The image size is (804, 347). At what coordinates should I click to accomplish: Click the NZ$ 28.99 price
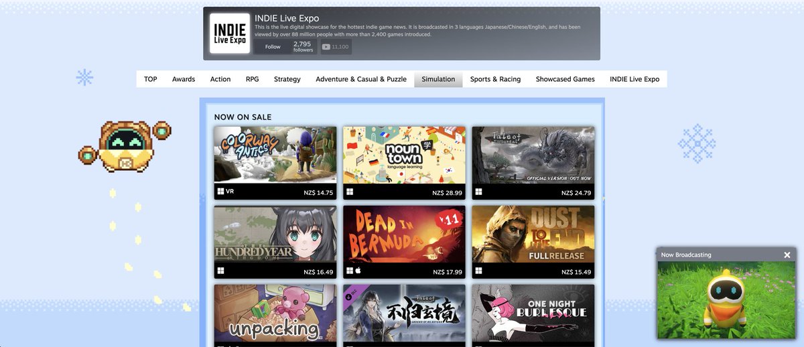447,193
